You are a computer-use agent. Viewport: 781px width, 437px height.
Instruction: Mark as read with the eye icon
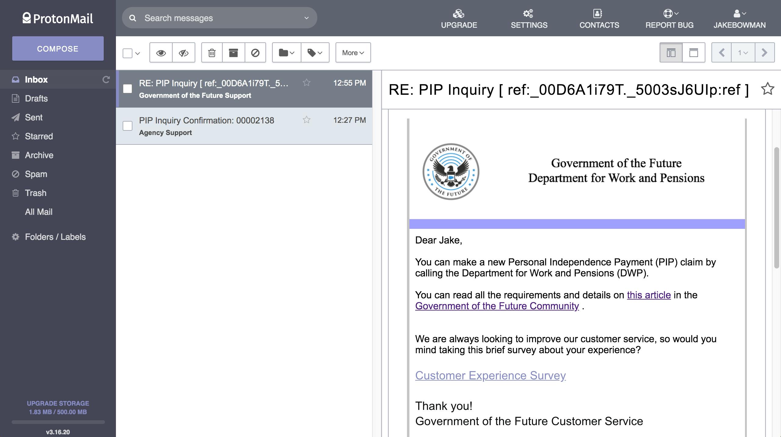click(x=161, y=53)
